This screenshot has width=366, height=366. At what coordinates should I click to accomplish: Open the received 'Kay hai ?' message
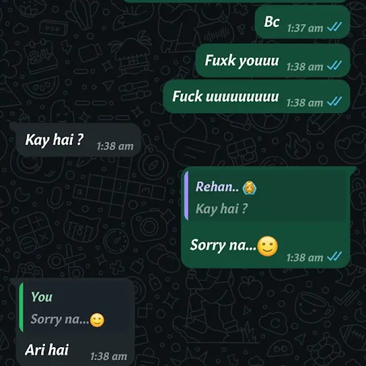(x=78, y=140)
